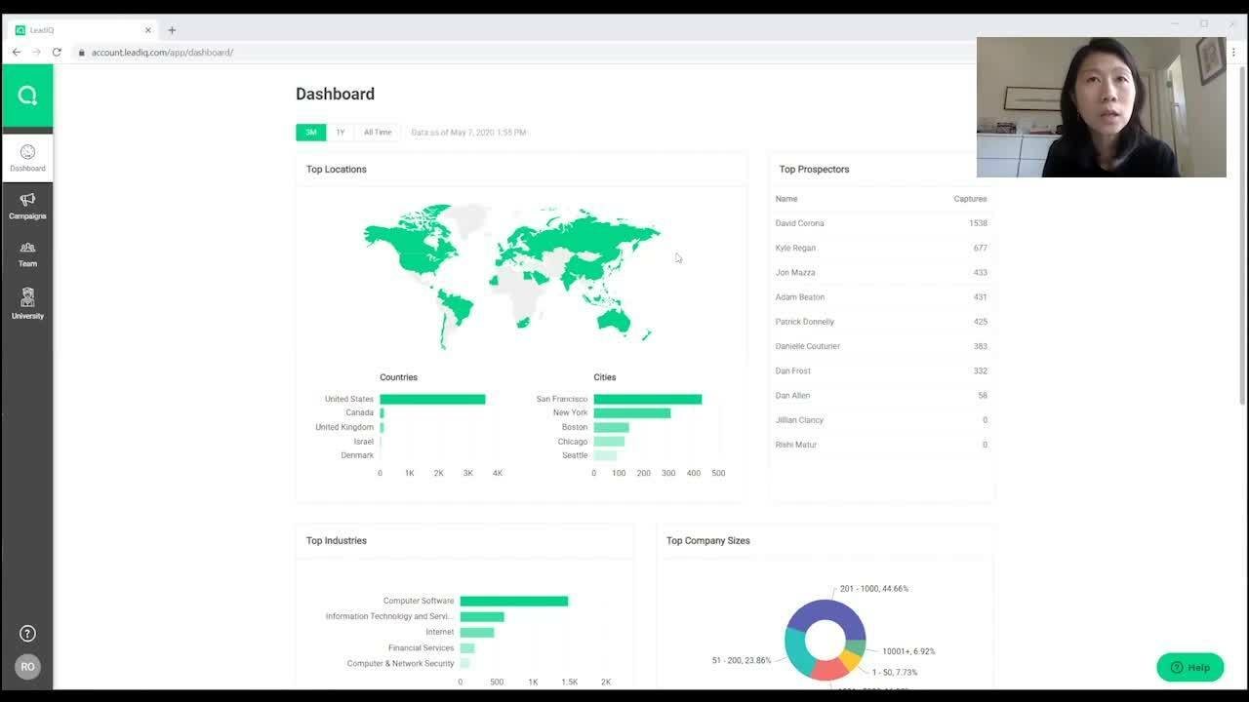Open help via the question mark icon
Viewport: 1249px width, 702px height.
[27, 633]
